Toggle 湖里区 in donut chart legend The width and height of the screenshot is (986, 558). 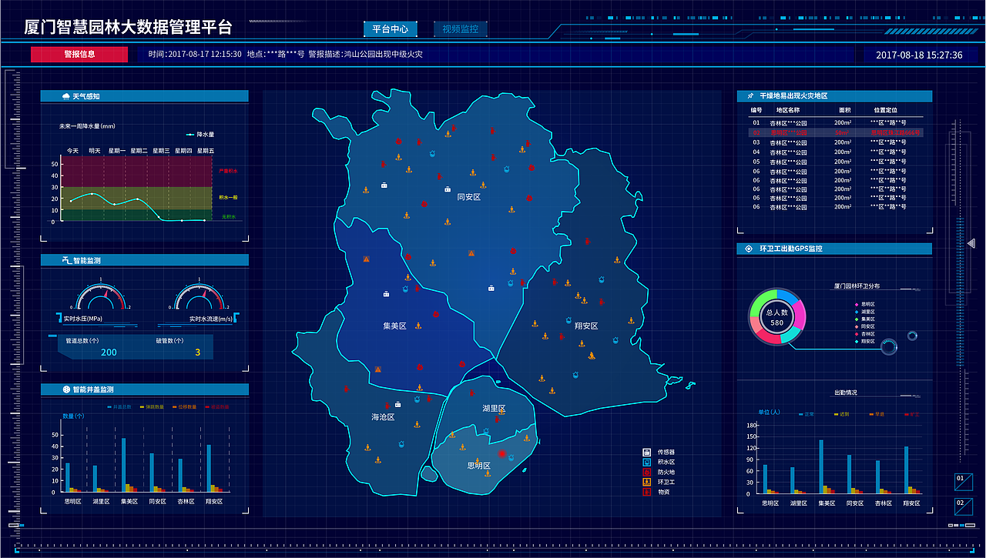coord(864,312)
